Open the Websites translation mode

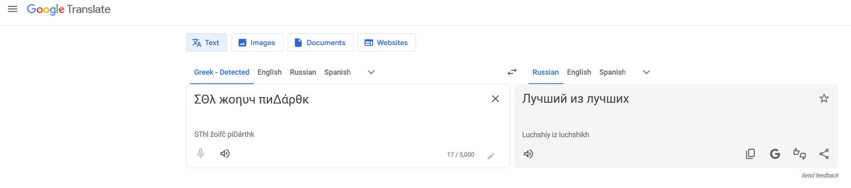387,43
